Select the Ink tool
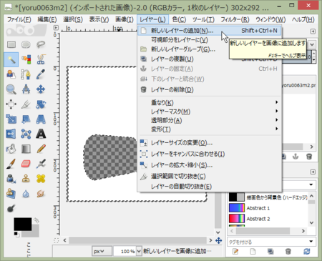The width and height of the screenshot is (322, 261). pyautogui.click(x=11, y=179)
